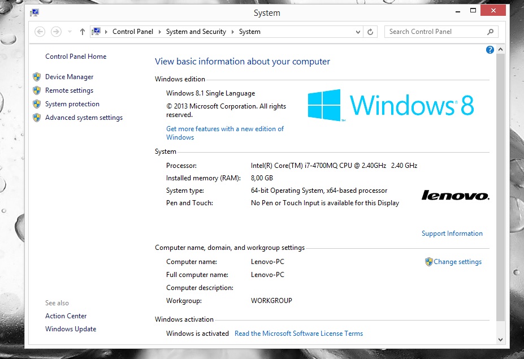Select System and Security in breadcrumb
The width and height of the screenshot is (524, 359).
pyautogui.click(x=196, y=32)
